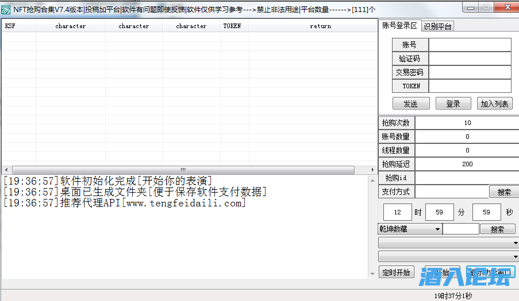Click the app logo icon in title bar
519x301 pixels.
click(x=6, y=9)
